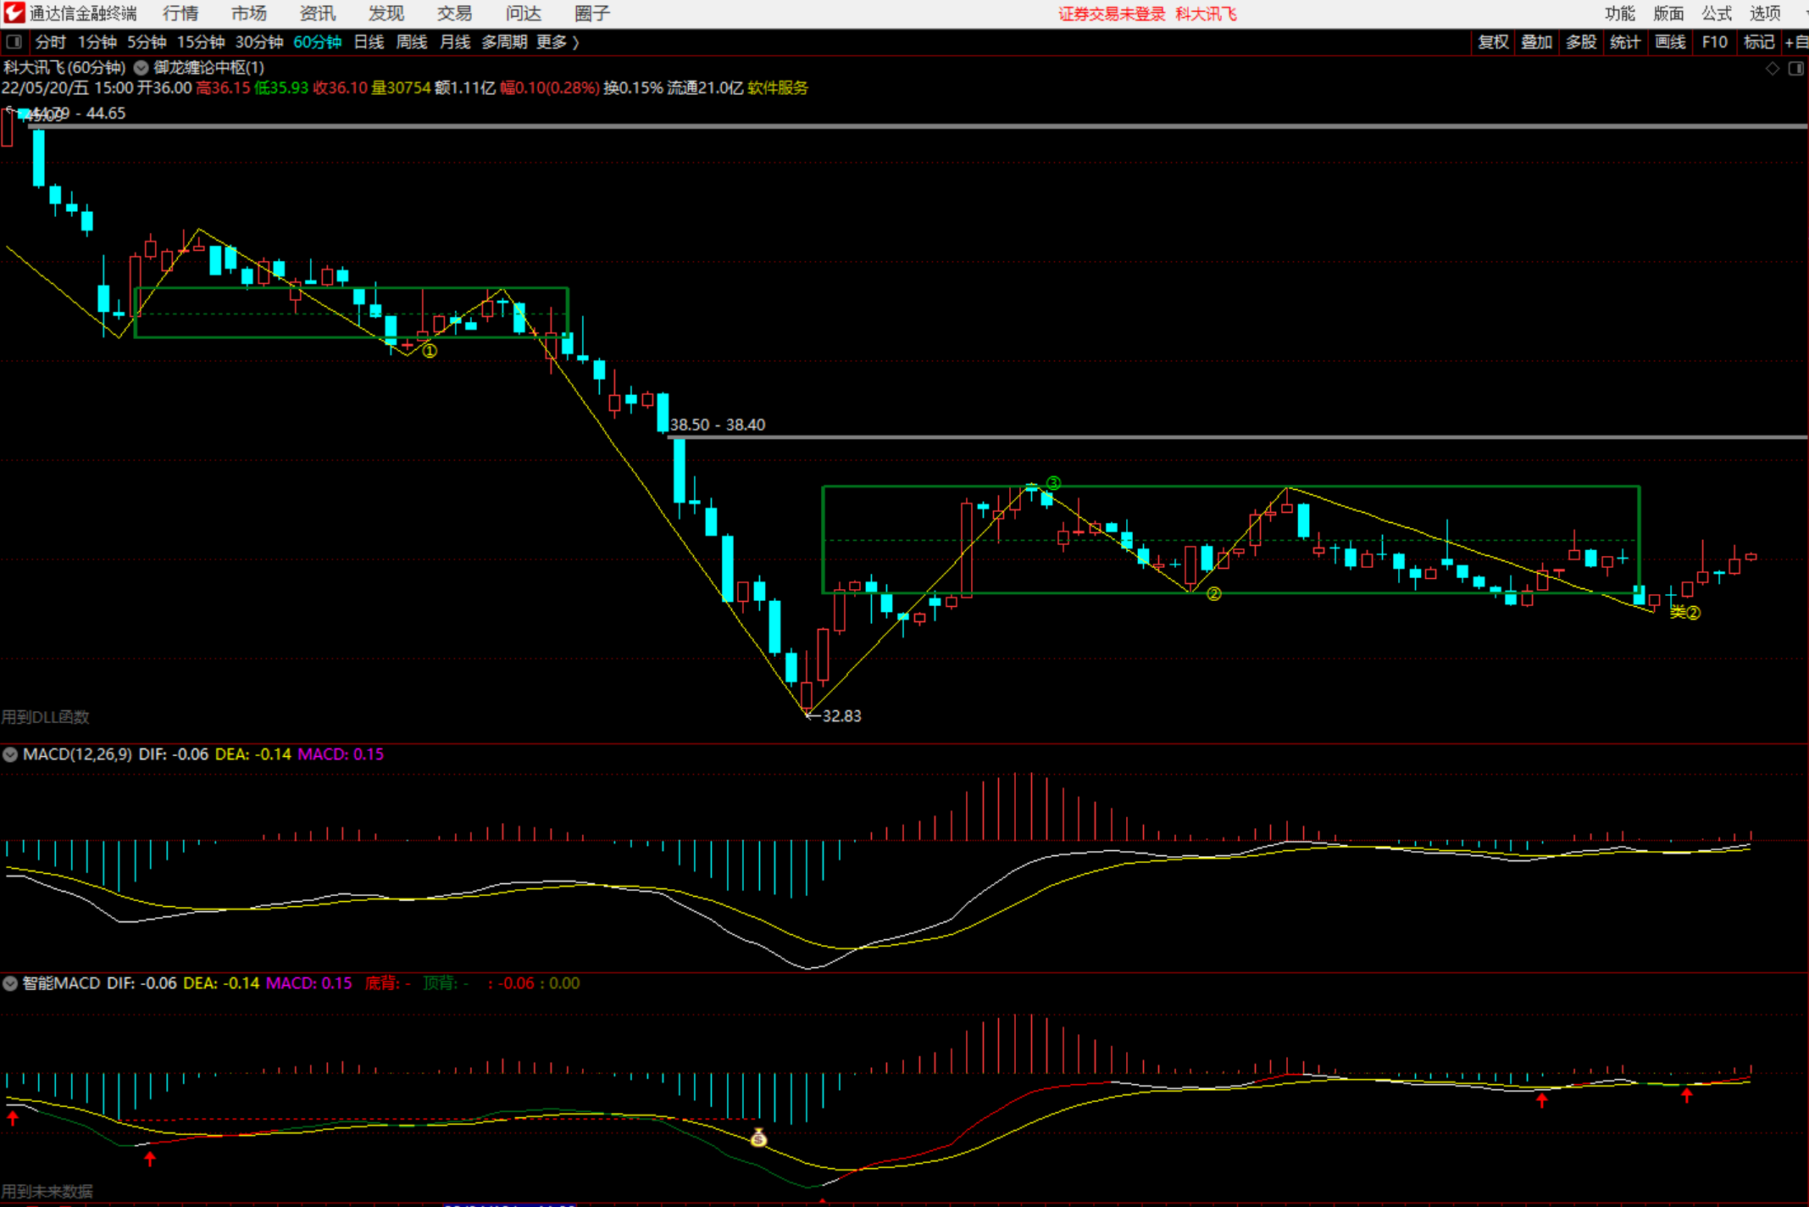Click the circled number 3 chart marker
This screenshot has height=1207, width=1809.
click(1053, 482)
